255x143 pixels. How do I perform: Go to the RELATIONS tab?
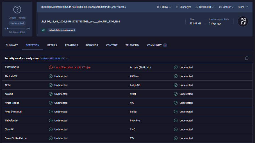[71, 45]
